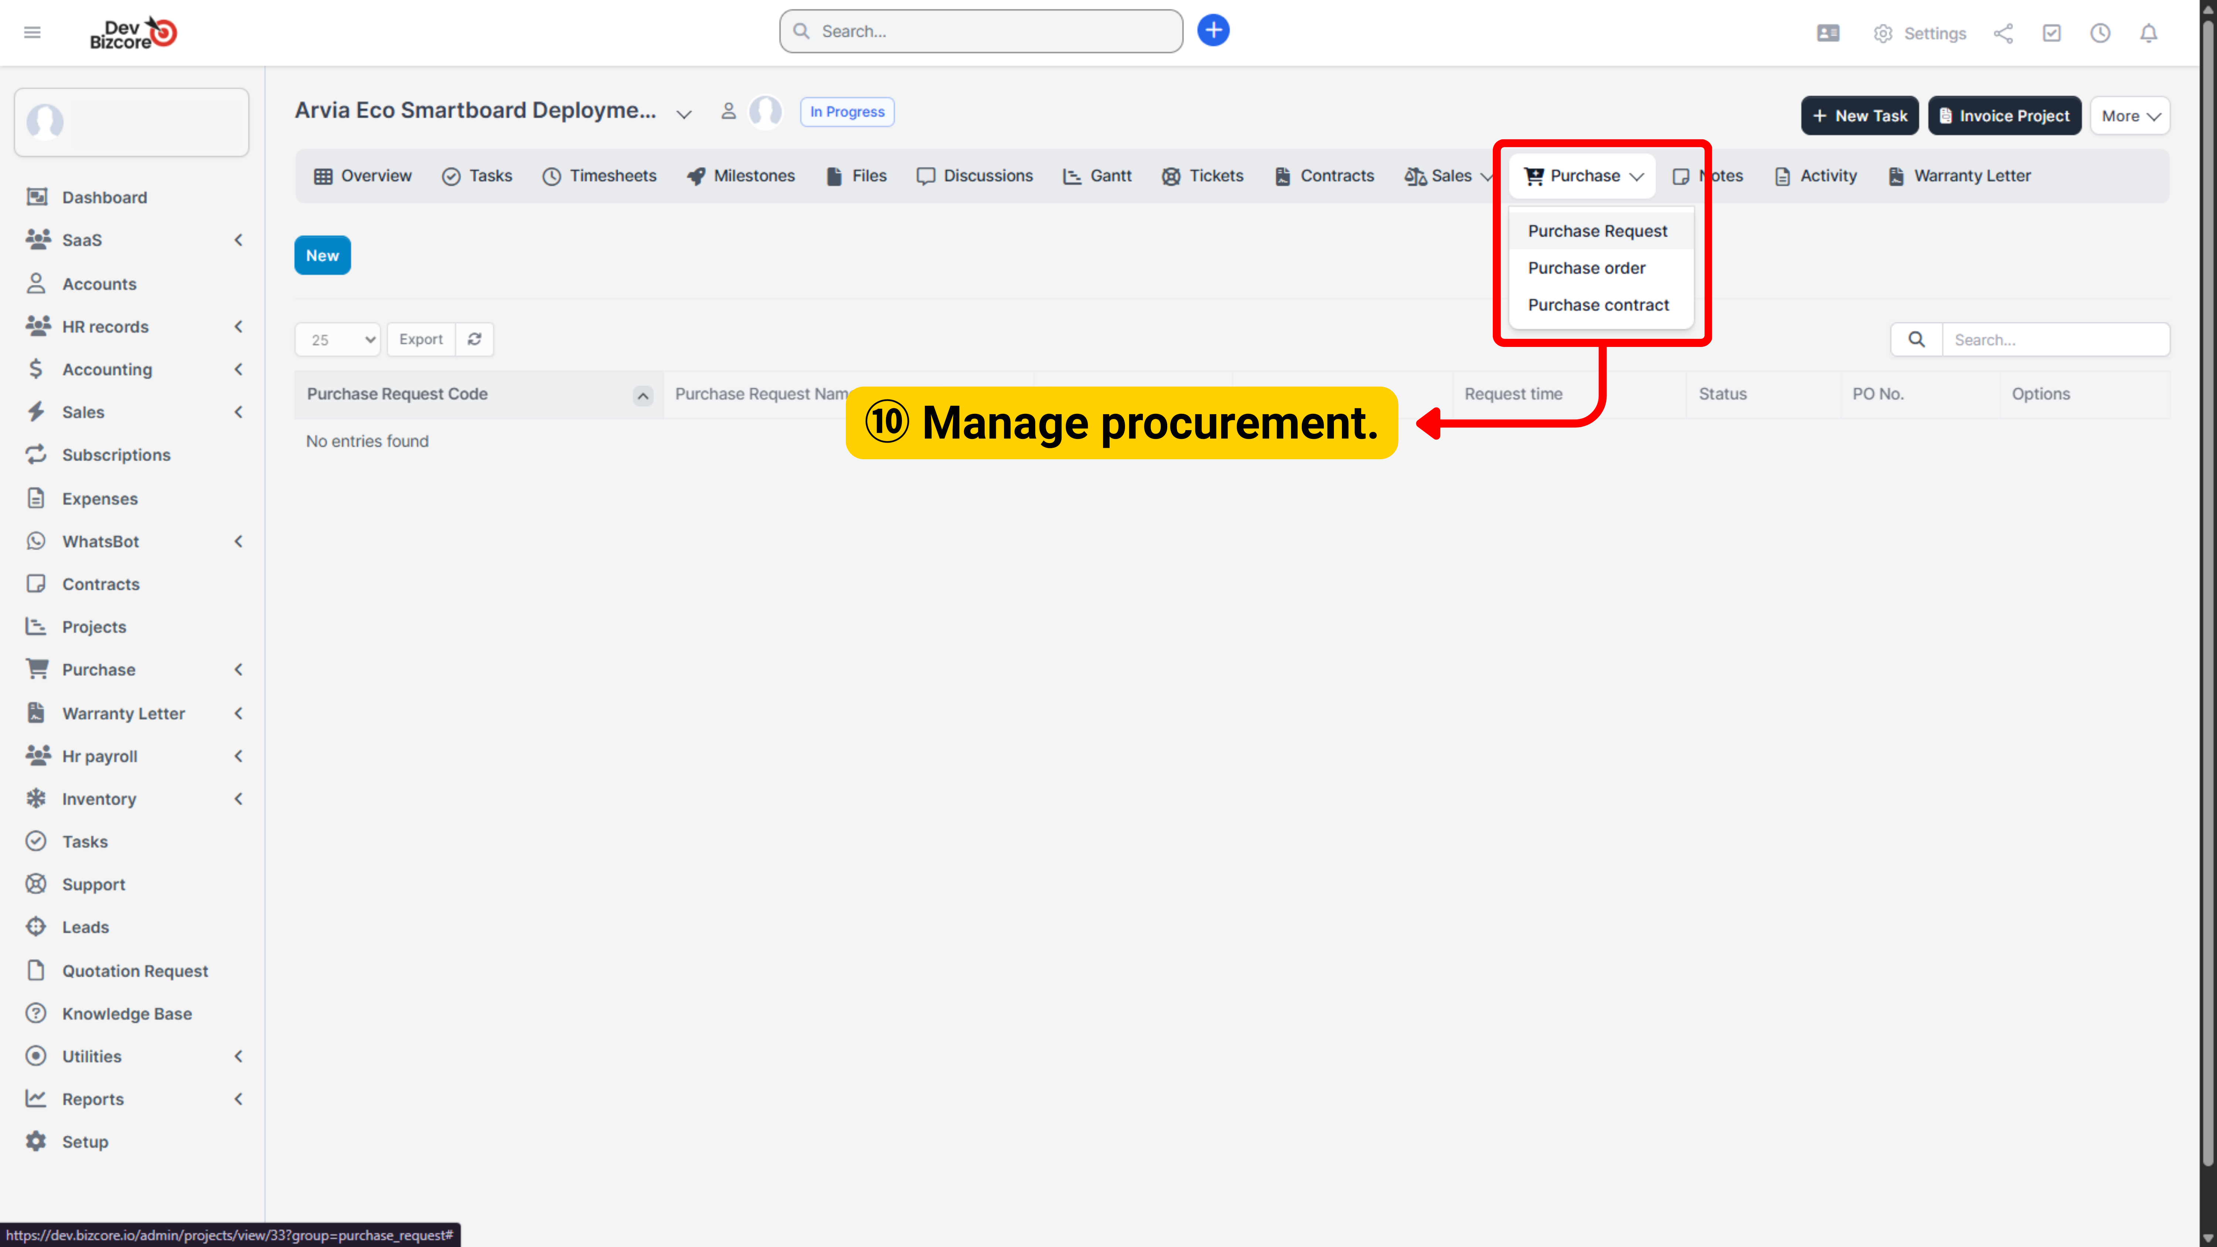Screen dimensions: 2217x1247
Task: Click the timer clock icon in header
Action: (x=2100, y=34)
